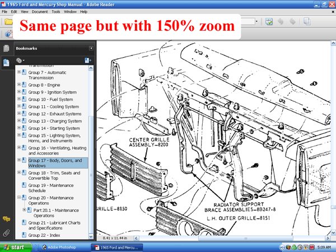Open the Edit menu

pyautogui.click(x=14, y=12)
